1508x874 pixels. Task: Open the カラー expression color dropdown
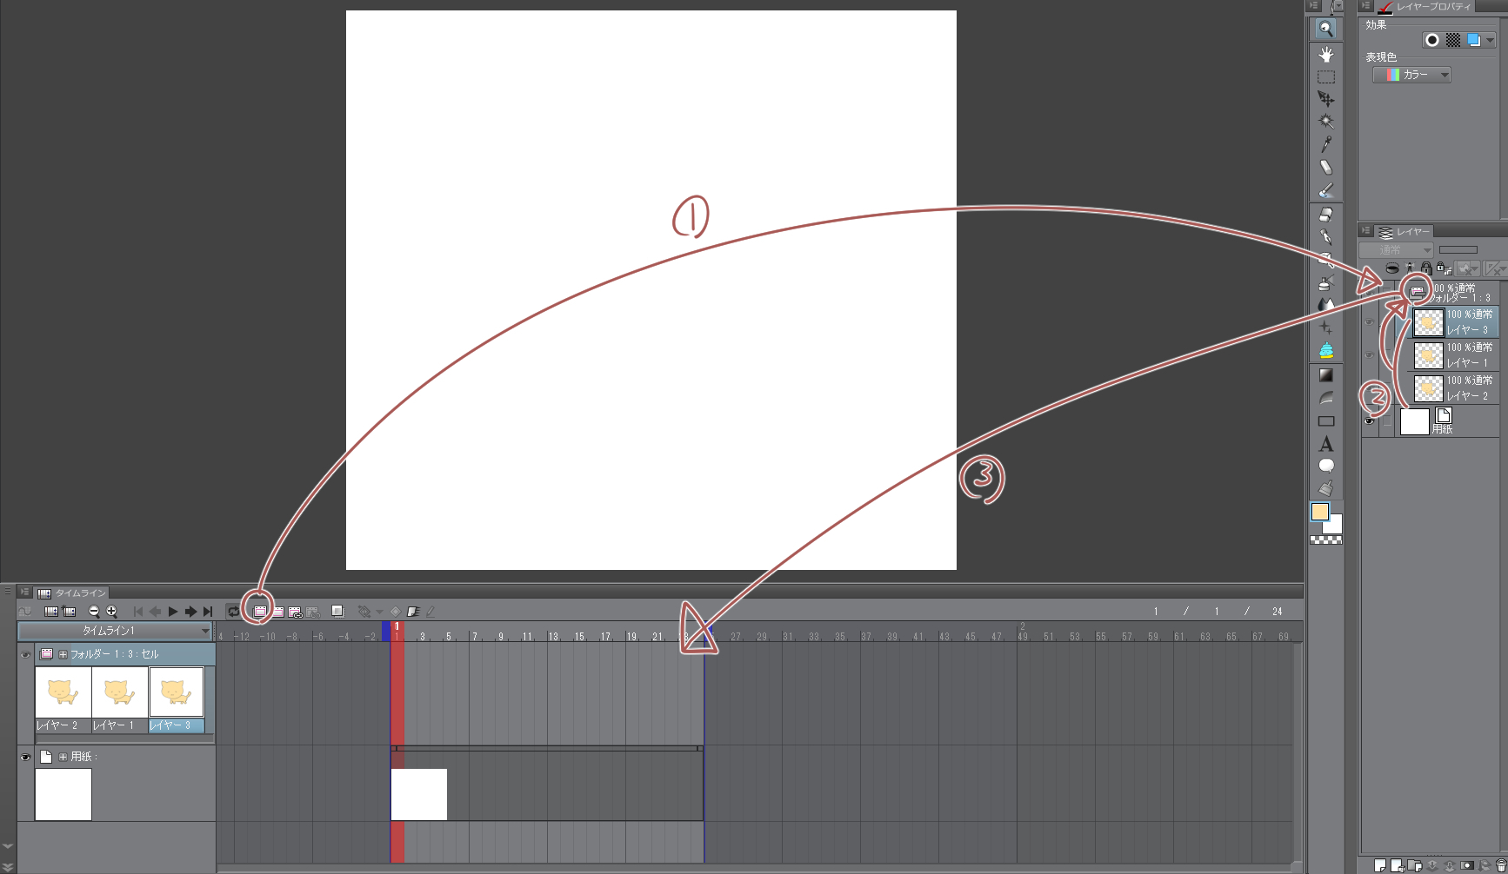tap(1411, 75)
